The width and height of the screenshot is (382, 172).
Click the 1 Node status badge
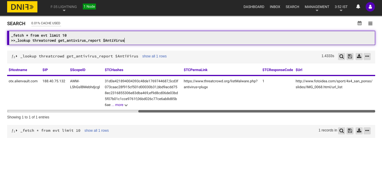point(89,7)
